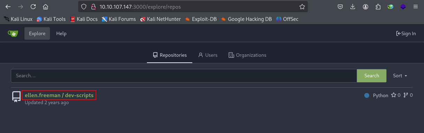Open the Kali Tools bookmark
The height and width of the screenshot is (133, 424).
pyautogui.click(x=51, y=19)
